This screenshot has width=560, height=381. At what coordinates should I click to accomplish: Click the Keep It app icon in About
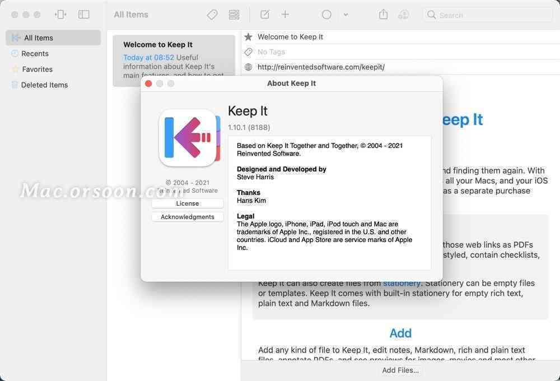pos(189,138)
